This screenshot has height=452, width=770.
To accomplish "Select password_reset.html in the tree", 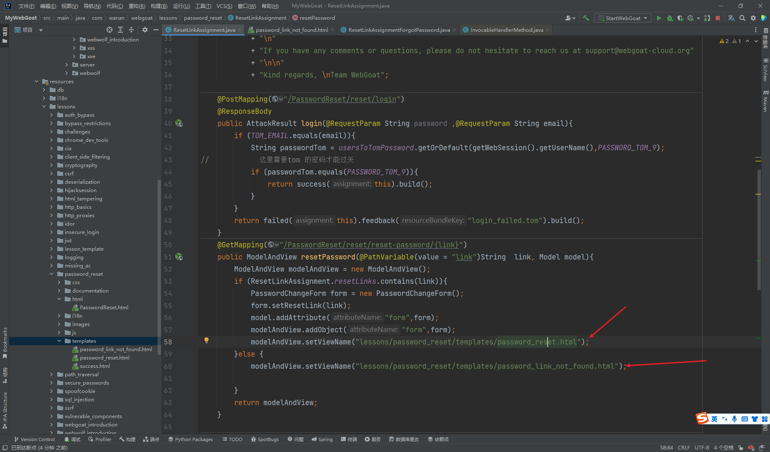I will tap(105, 358).
